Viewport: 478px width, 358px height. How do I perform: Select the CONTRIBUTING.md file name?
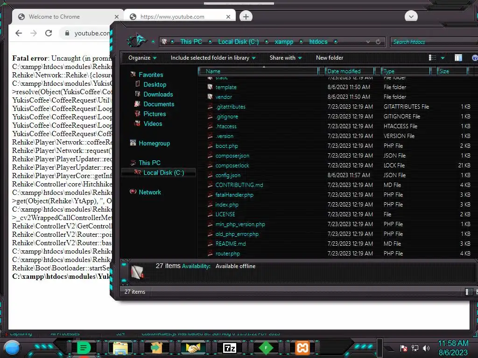point(239,185)
